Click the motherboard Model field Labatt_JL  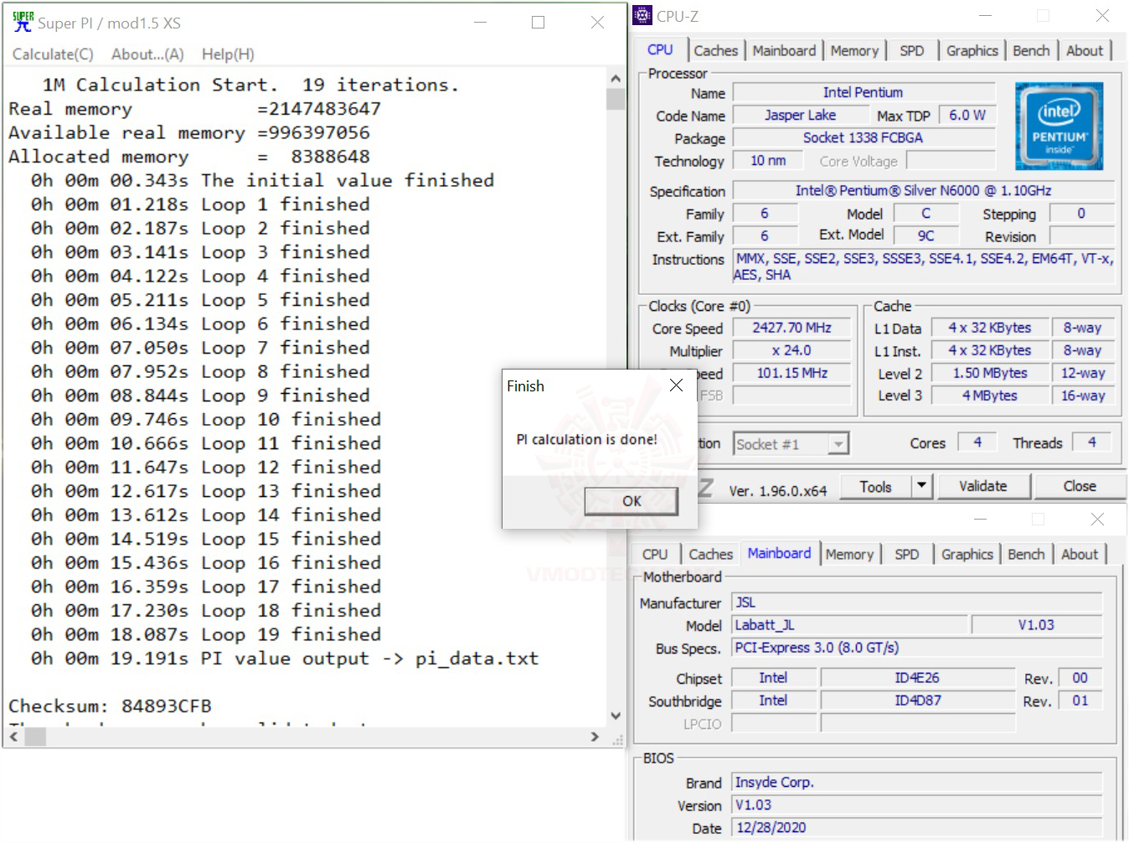(850, 624)
